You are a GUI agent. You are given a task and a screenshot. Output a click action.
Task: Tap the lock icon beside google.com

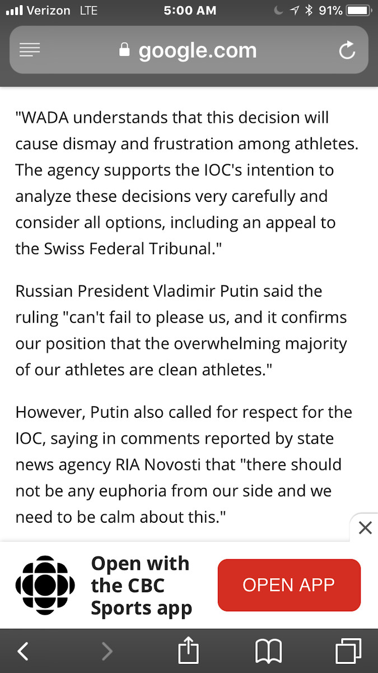click(125, 50)
